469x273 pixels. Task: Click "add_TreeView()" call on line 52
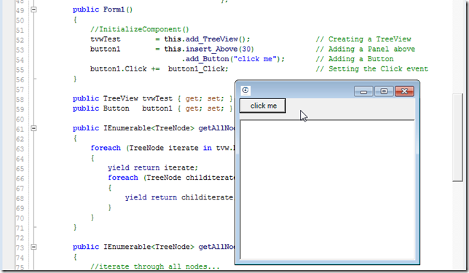click(218, 39)
